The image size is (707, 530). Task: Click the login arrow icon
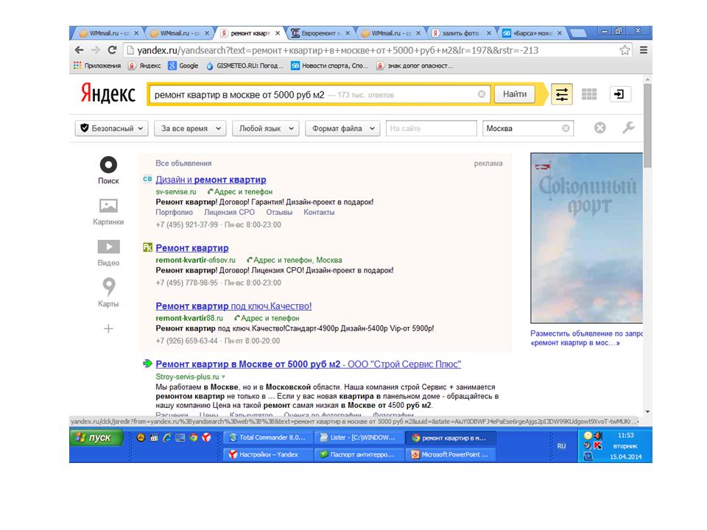(620, 94)
